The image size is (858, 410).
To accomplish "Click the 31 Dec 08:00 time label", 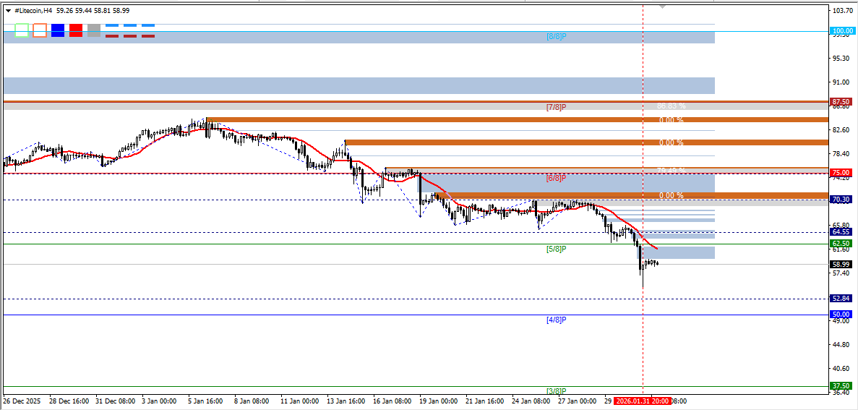I will tap(116, 401).
